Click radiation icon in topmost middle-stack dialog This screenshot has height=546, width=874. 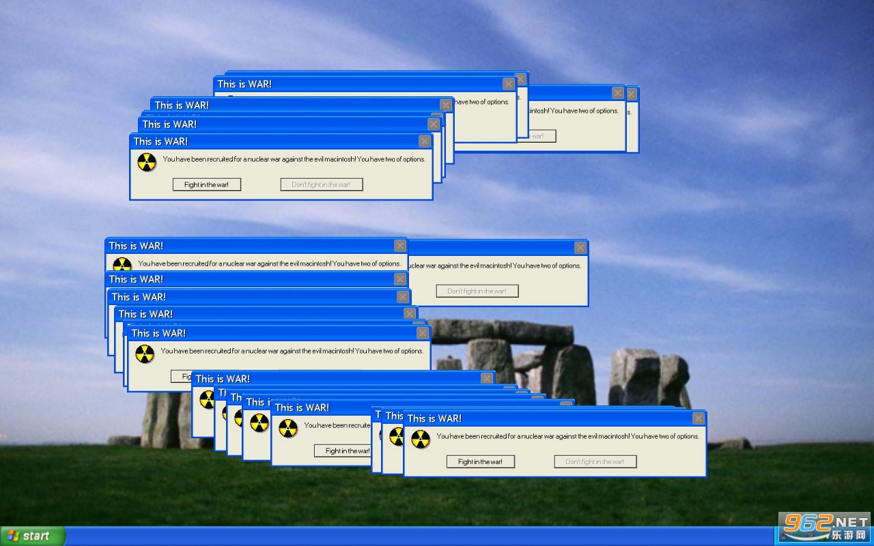click(122, 265)
